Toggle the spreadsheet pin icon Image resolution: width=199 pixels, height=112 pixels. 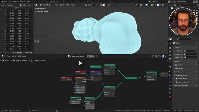(30, 5)
